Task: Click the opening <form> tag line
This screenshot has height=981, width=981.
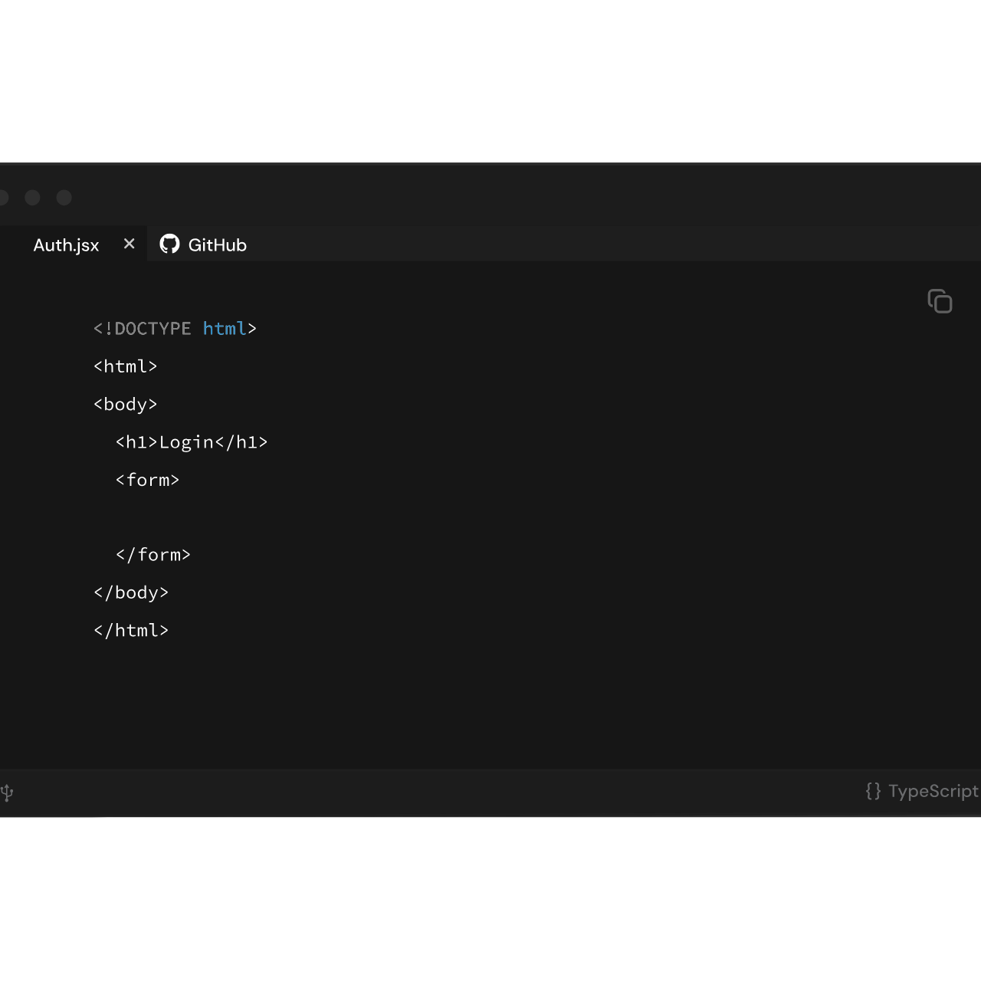Action: pyautogui.click(x=147, y=480)
